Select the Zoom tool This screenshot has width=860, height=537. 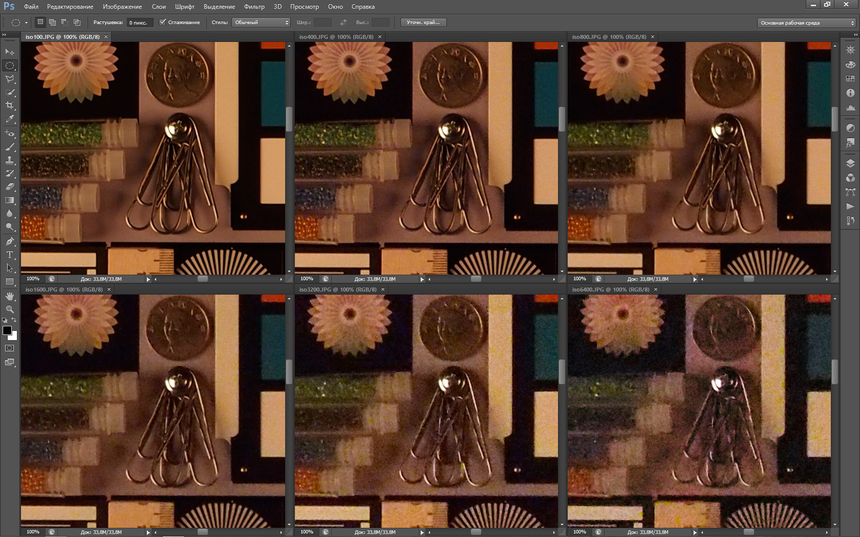10,309
